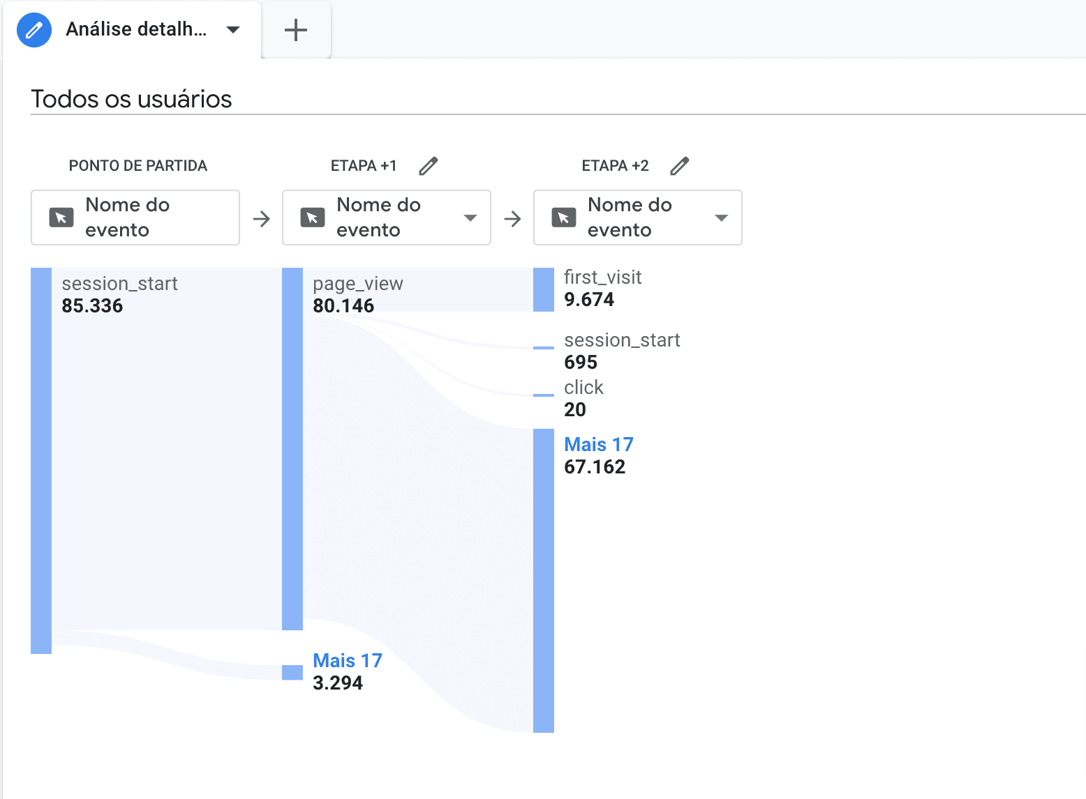Select the PONTO DE PARTIDA Nome do evento box
This screenshot has width=1086, height=799.
135,218
